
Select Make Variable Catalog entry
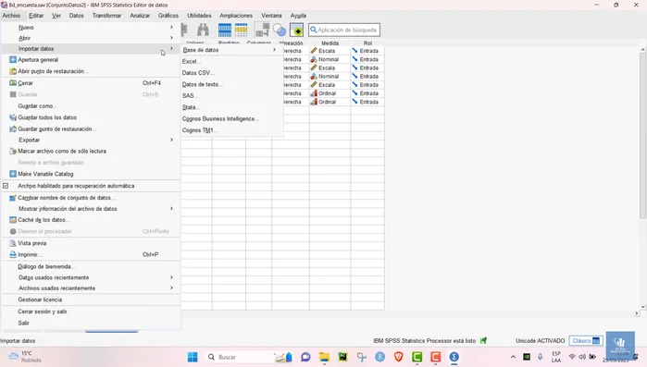click(45, 174)
